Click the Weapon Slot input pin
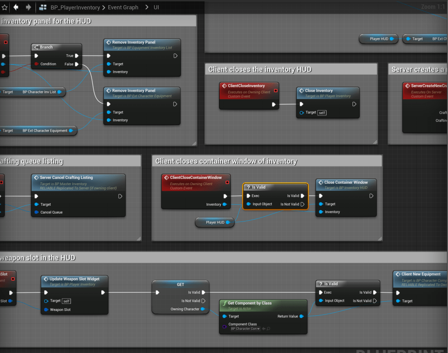The width and height of the screenshot is (448, 353). (x=46, y=310)
